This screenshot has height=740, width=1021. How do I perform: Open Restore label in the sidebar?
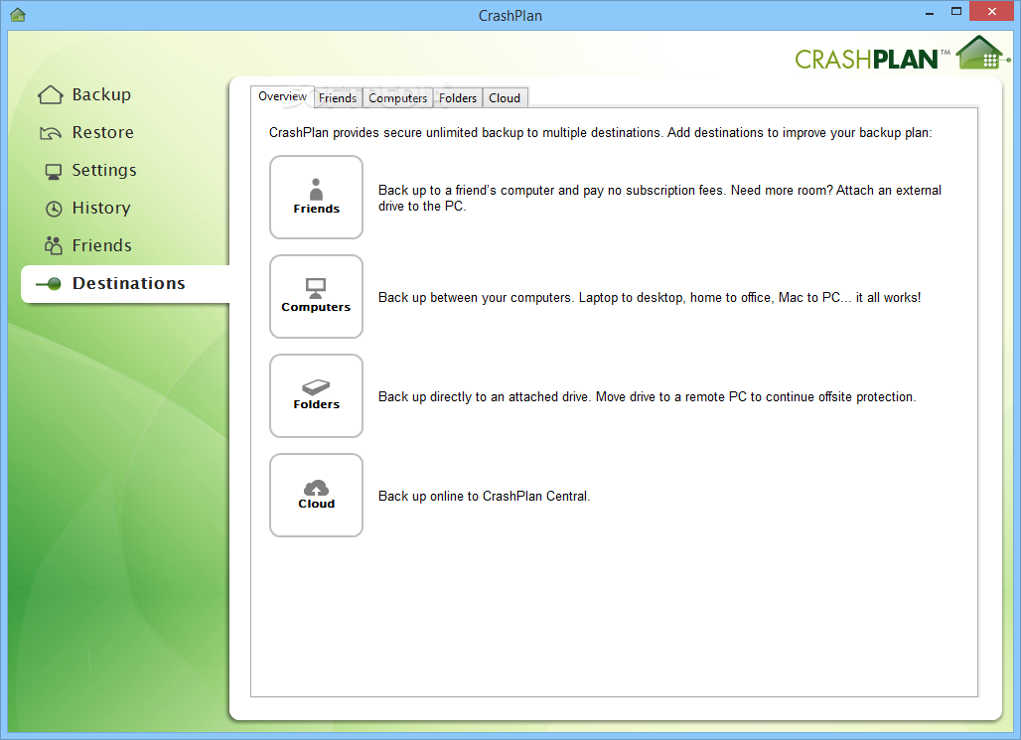pos(103,132)
